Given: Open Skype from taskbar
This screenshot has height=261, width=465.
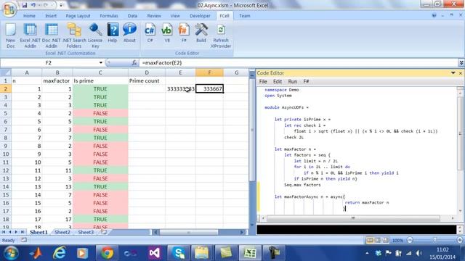Looking at the screenshot, I should click(179, 253).
